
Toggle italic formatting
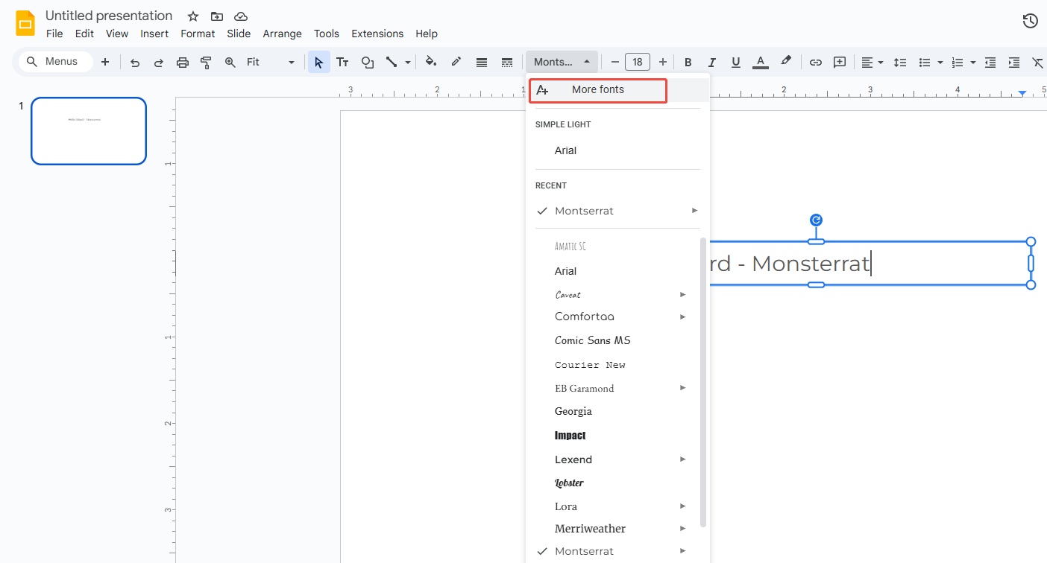click(711, 62)
